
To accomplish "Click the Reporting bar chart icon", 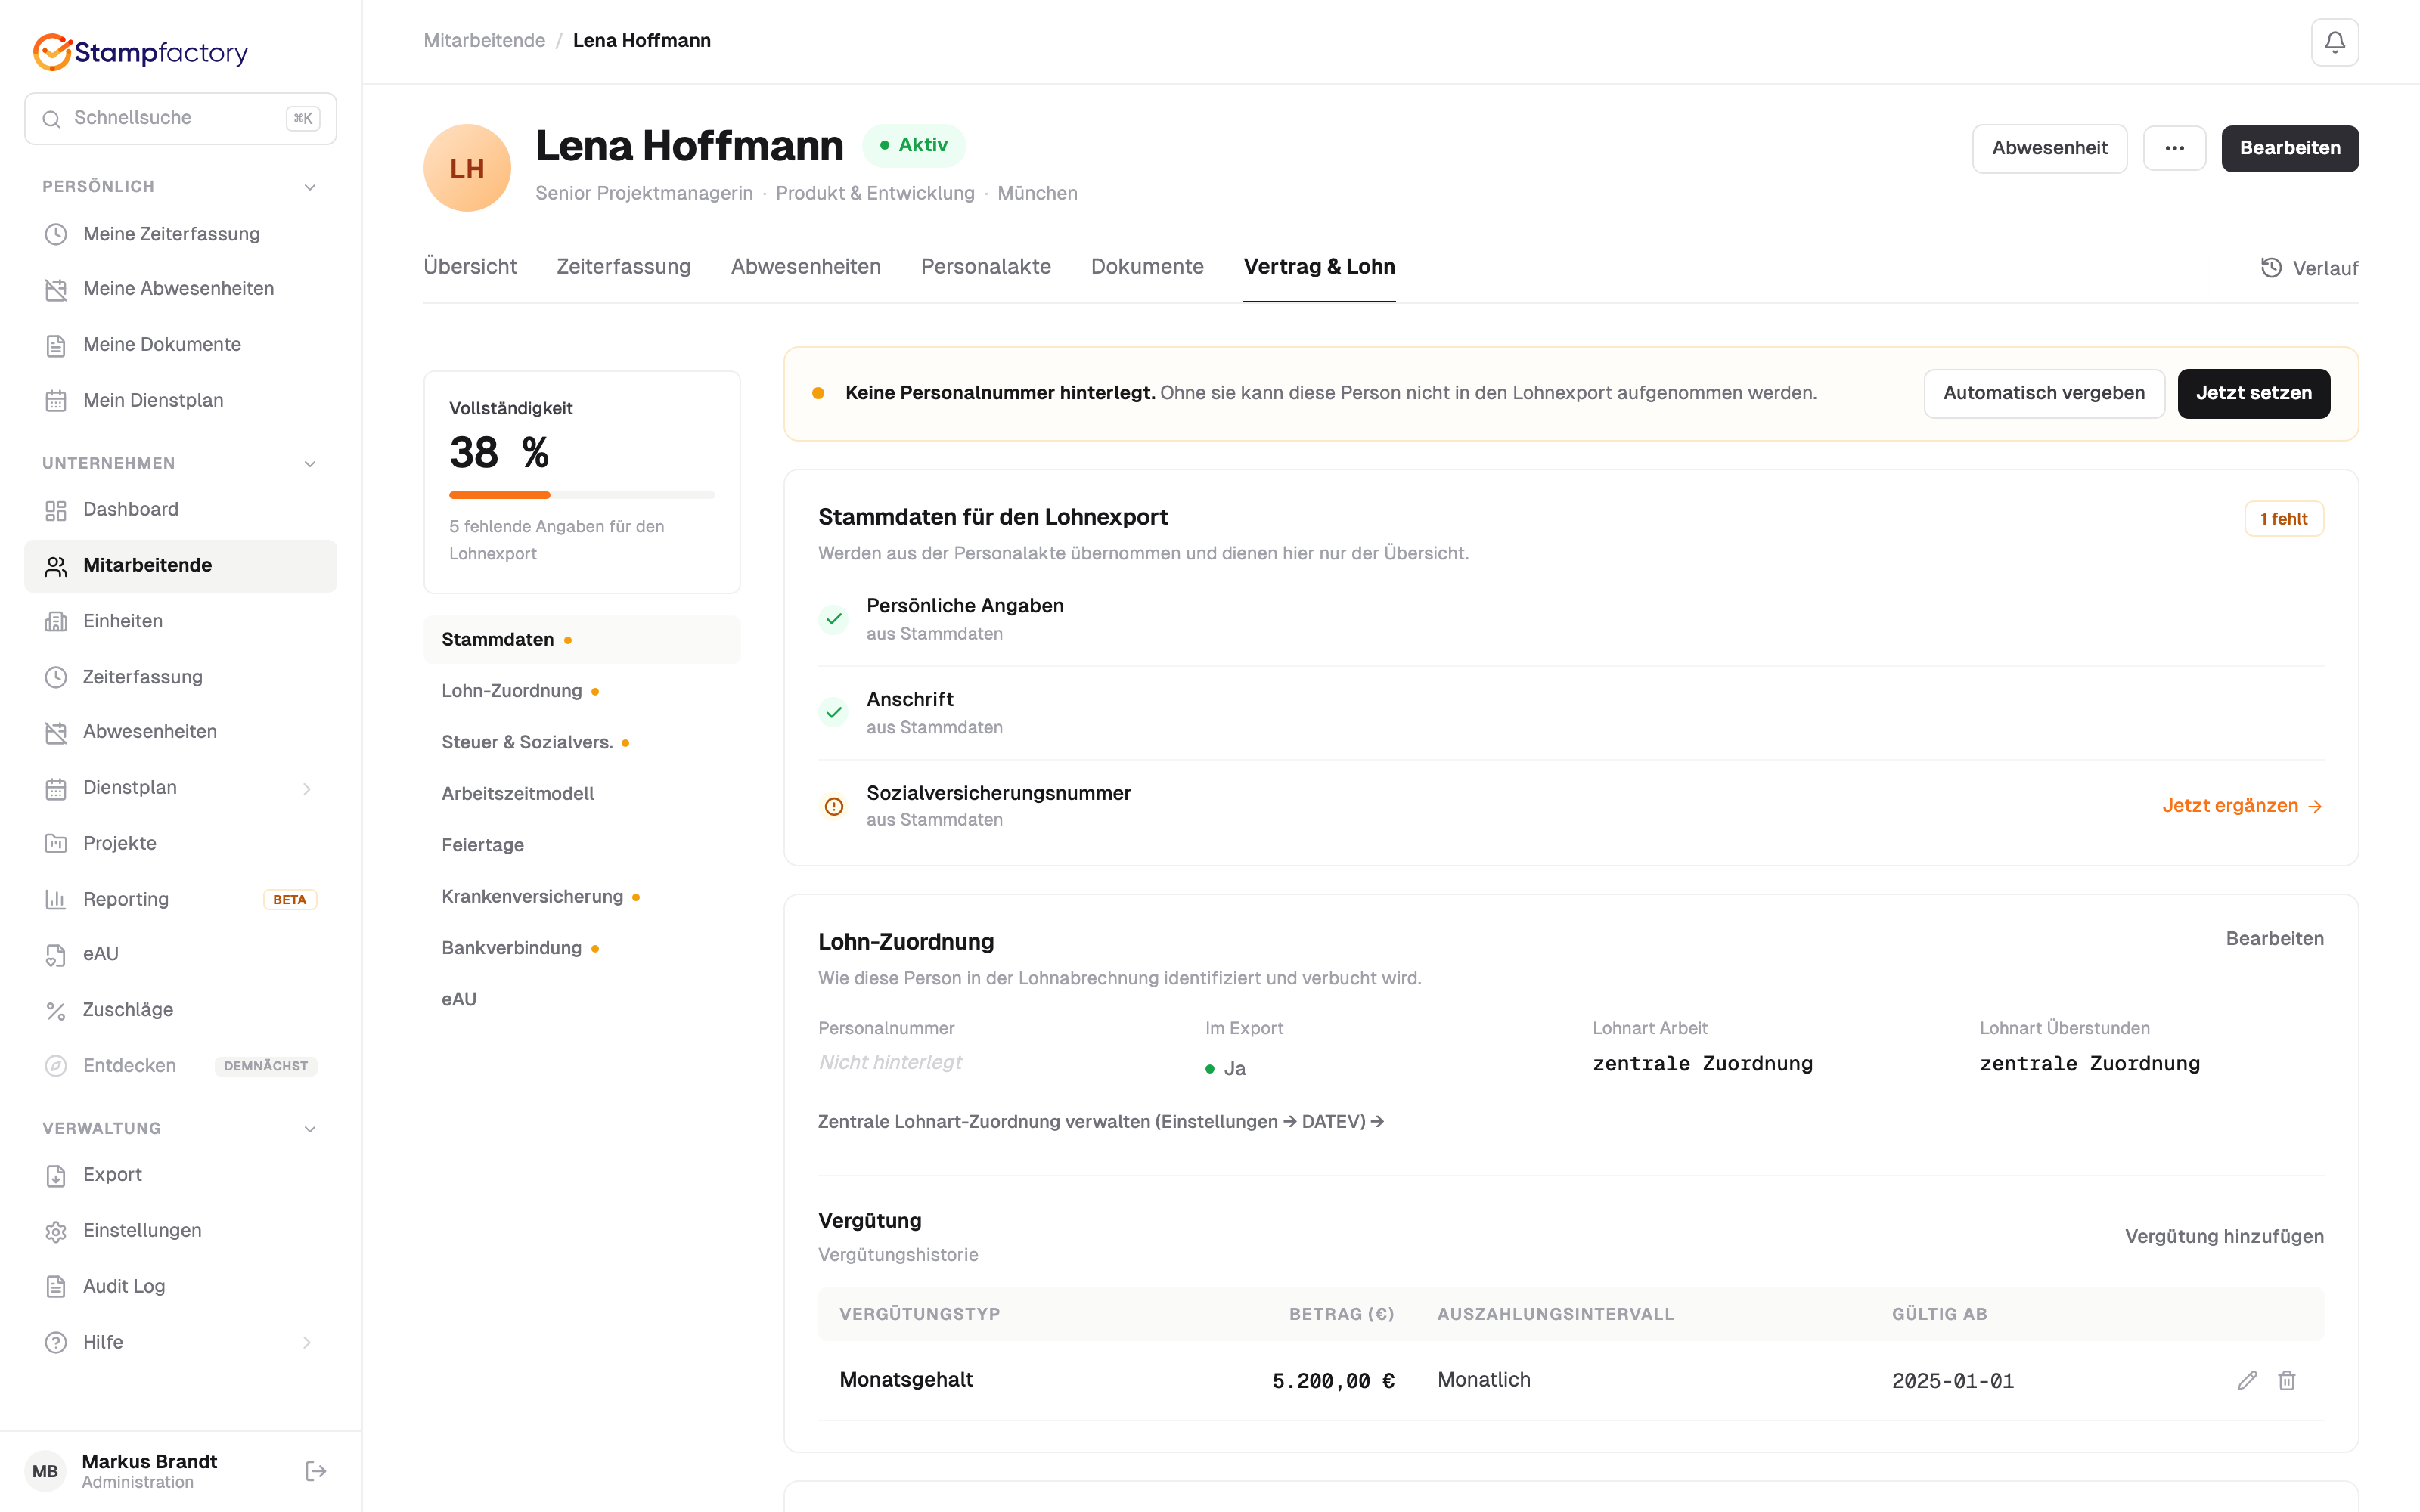I will pos(56,900).
